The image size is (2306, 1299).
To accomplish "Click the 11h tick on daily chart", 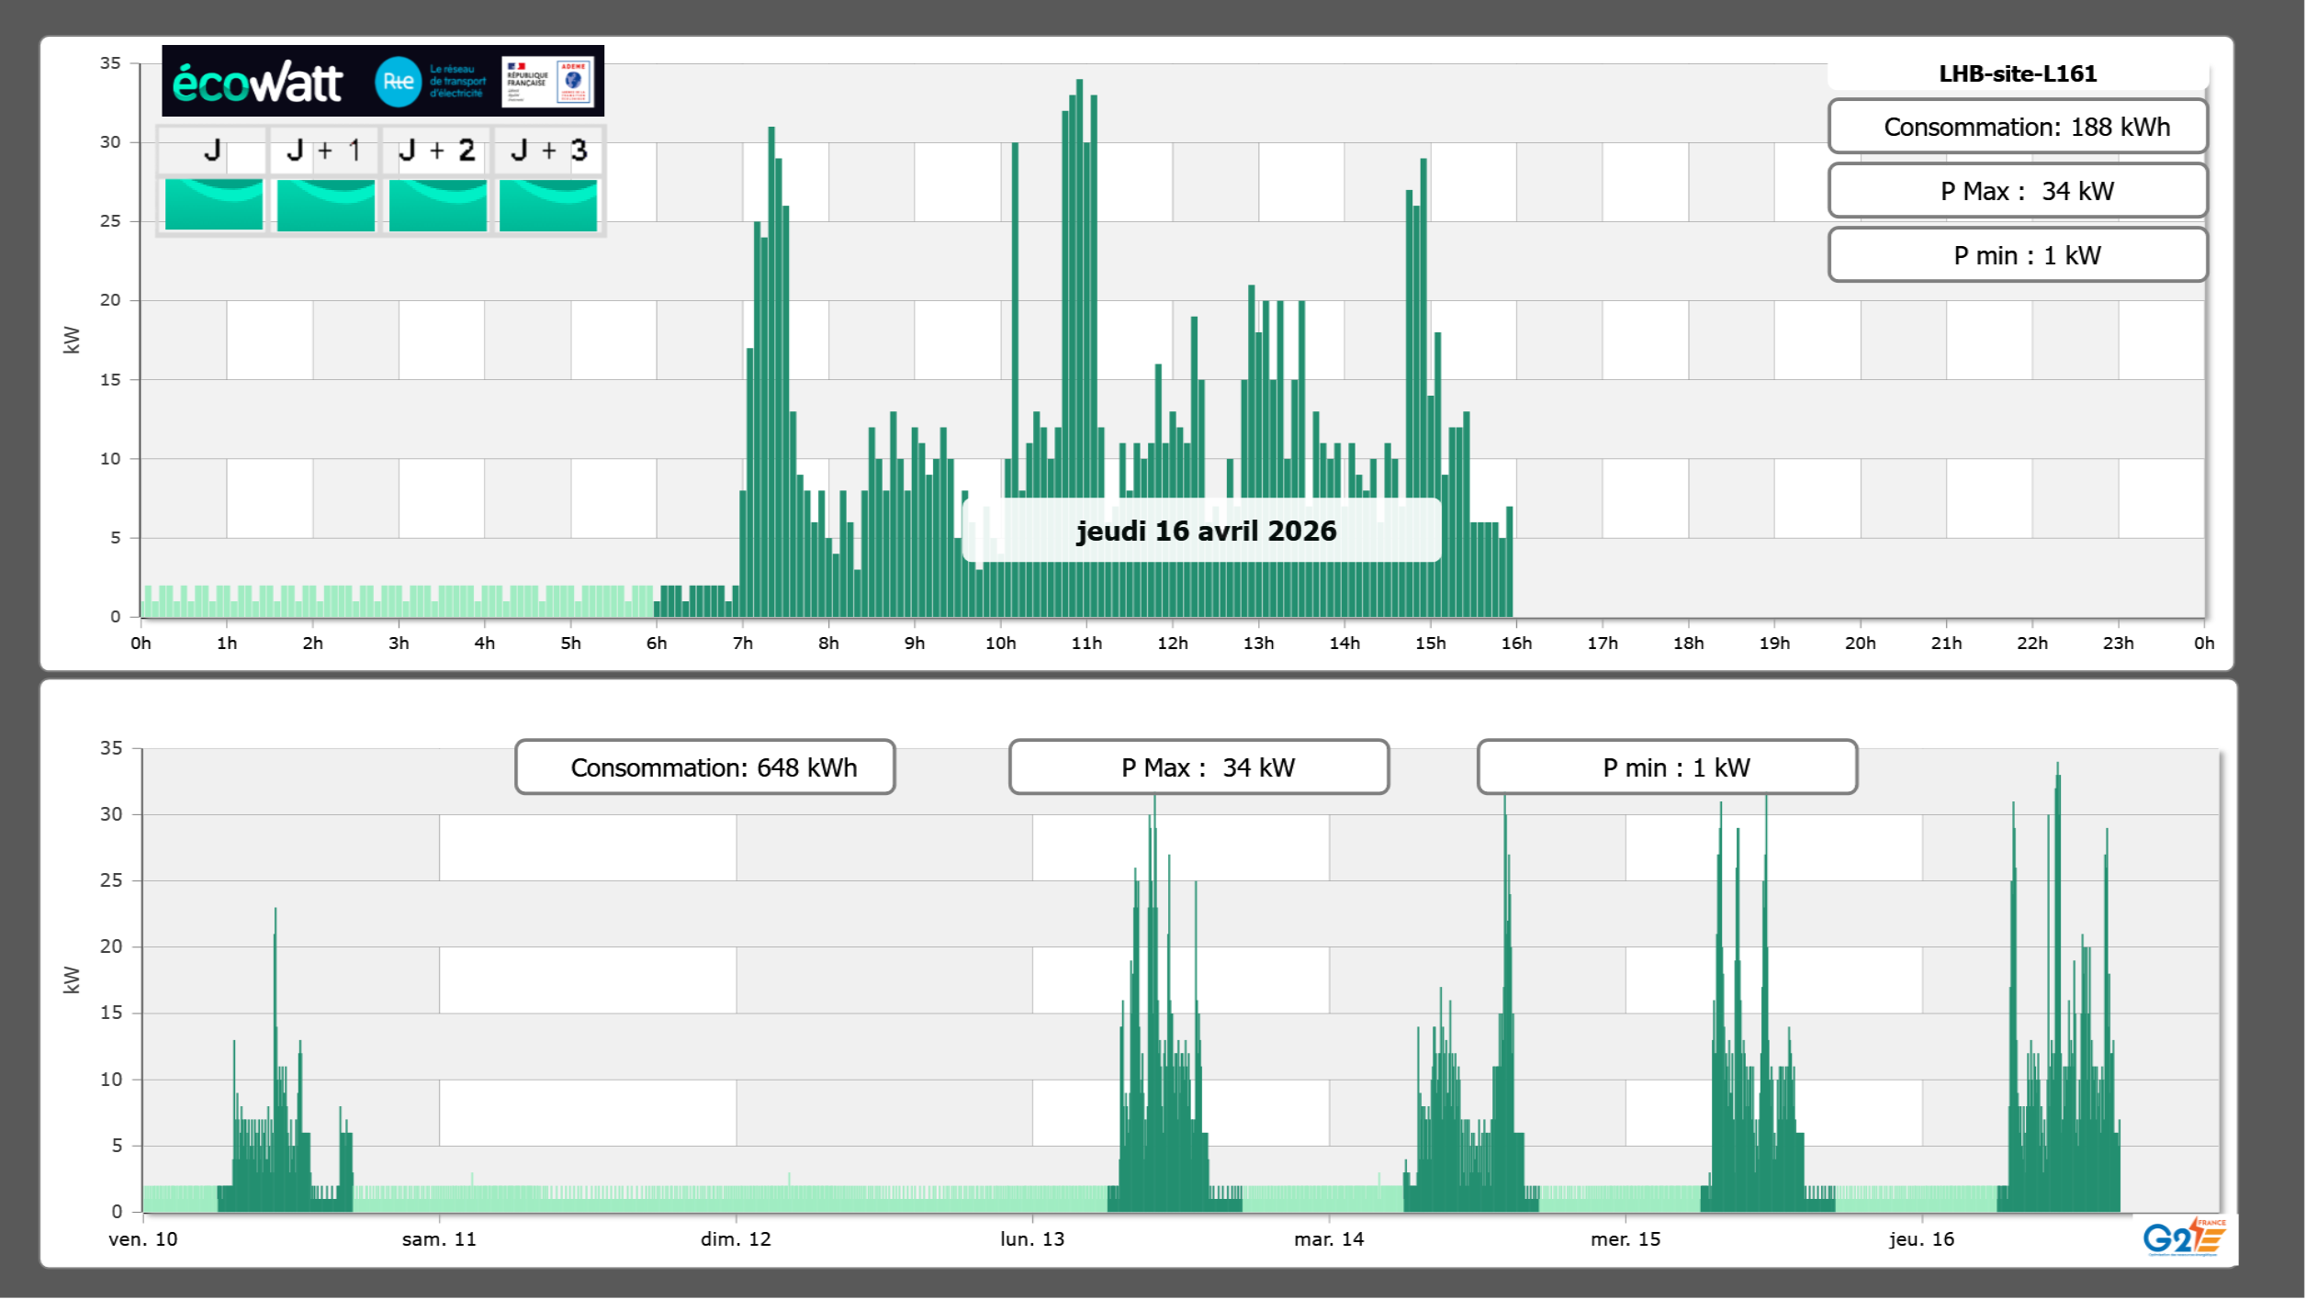I will tap(1086, 644).
